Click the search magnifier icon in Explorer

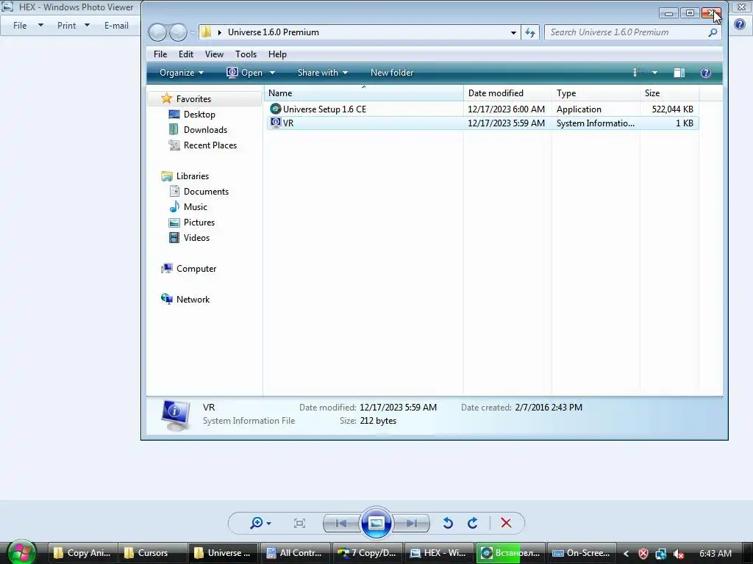click(713, 32)
